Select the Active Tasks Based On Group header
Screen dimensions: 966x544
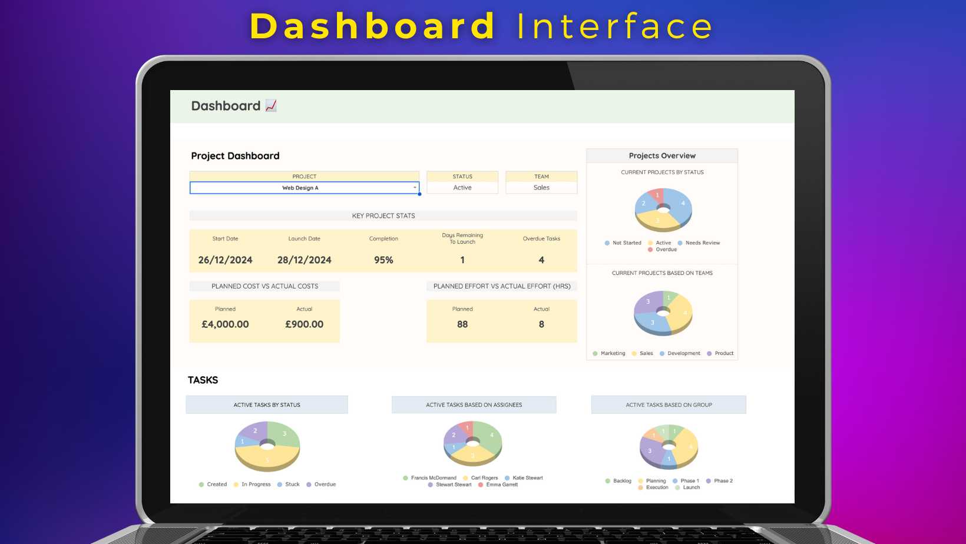669,405
